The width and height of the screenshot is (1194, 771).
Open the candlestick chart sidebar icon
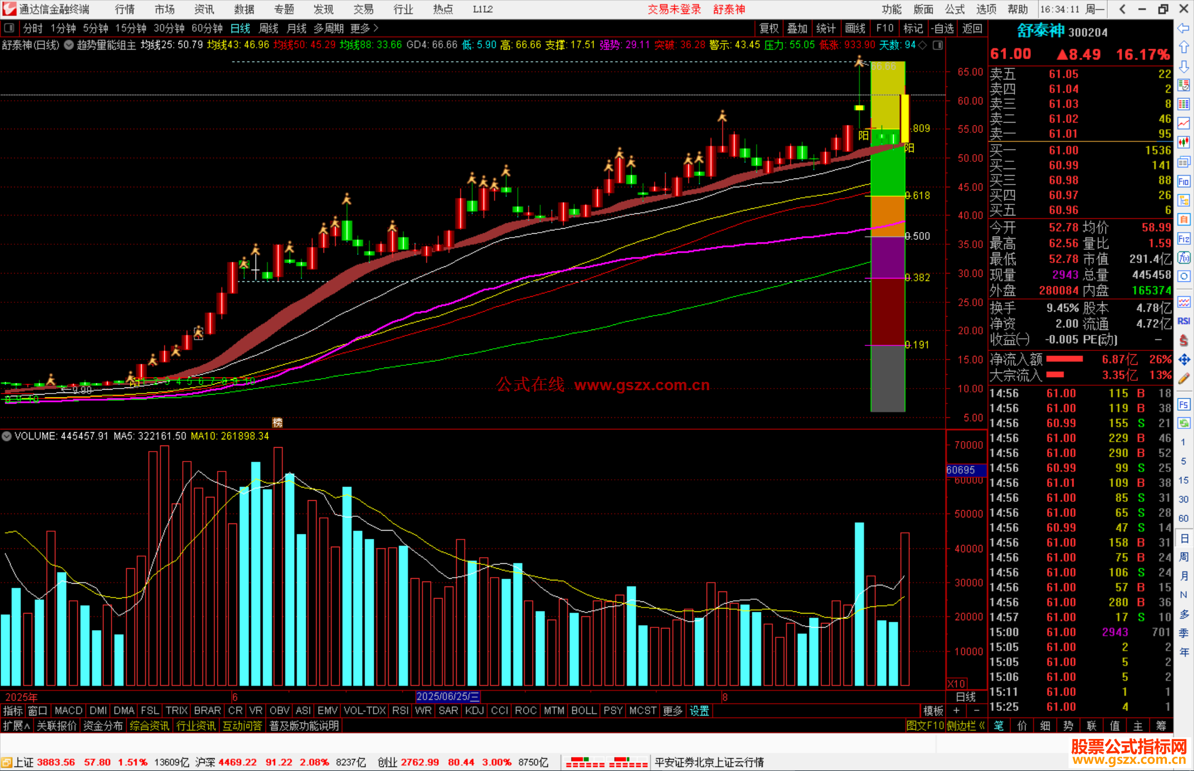click(x=1183, y=142)
